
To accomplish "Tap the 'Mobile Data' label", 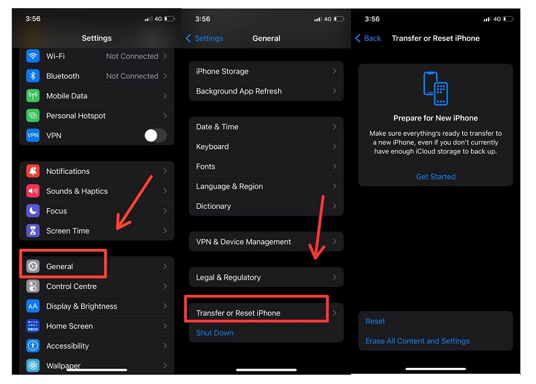I will 66,96.
